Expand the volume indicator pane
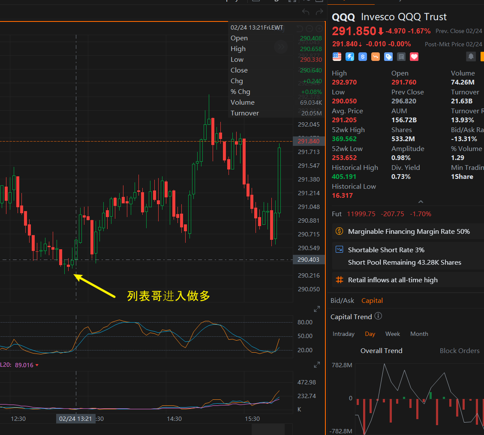Viewport: 484px width, 435px height. click(317, 365)
